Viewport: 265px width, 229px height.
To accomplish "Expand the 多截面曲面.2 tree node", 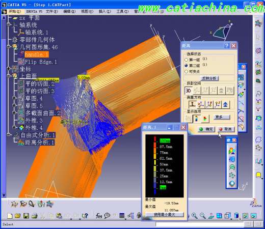I will pos(14,112).
